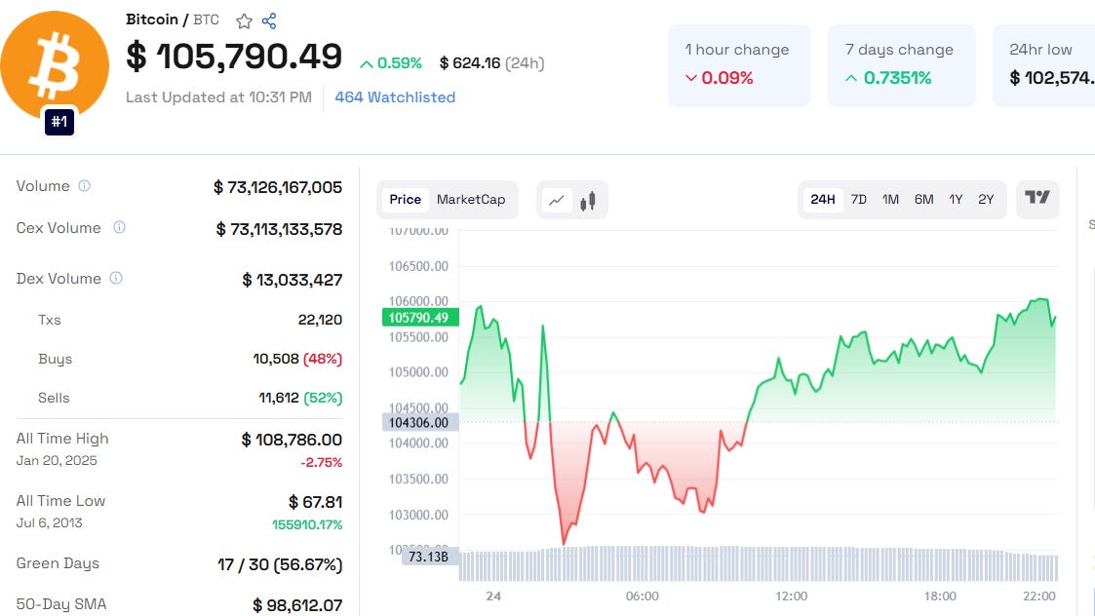Click the 0.59% 24h change value
This screenshot has width=1095, height=616.
[x=391, y=63]
